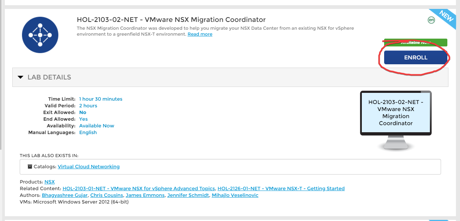Click author Bhagyashree Gujar
The width and height of the screenshot is (460, 221).
tap(65, 195)
